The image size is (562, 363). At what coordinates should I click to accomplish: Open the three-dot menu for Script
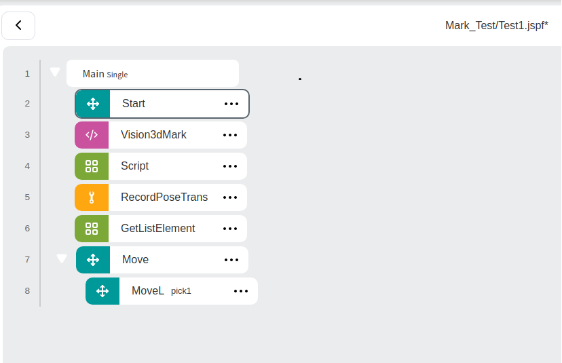click(x=230, y=166)
